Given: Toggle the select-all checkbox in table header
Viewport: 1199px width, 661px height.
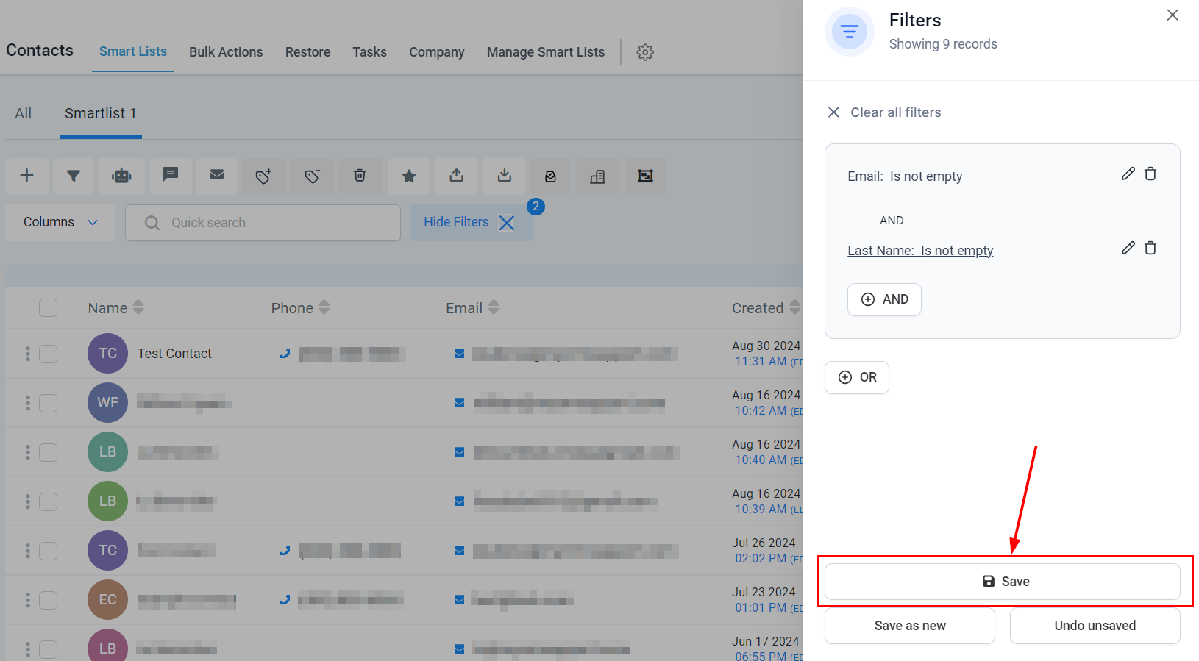Looking at the screenshot, I should 48,307.
